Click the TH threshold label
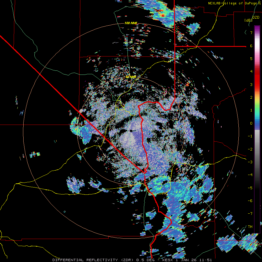Image resolution: width=262 pixels, height=262 pixels. (x=250, y=227)
